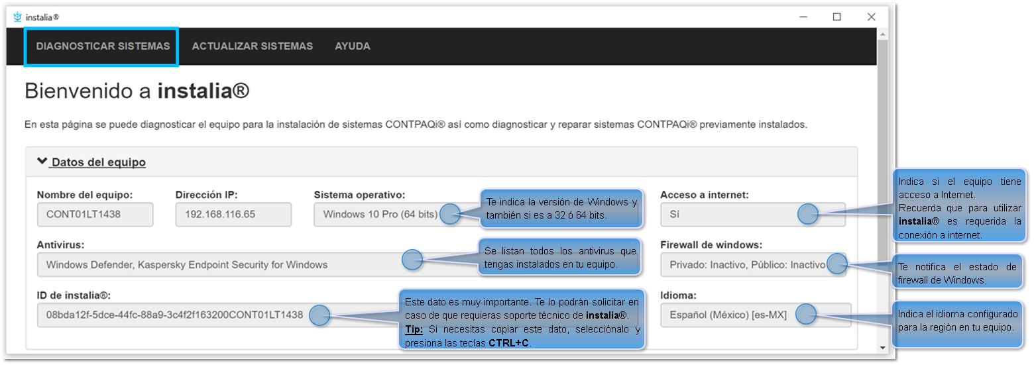
Task: Maximize the instalia window
Action: click(837, 17)
